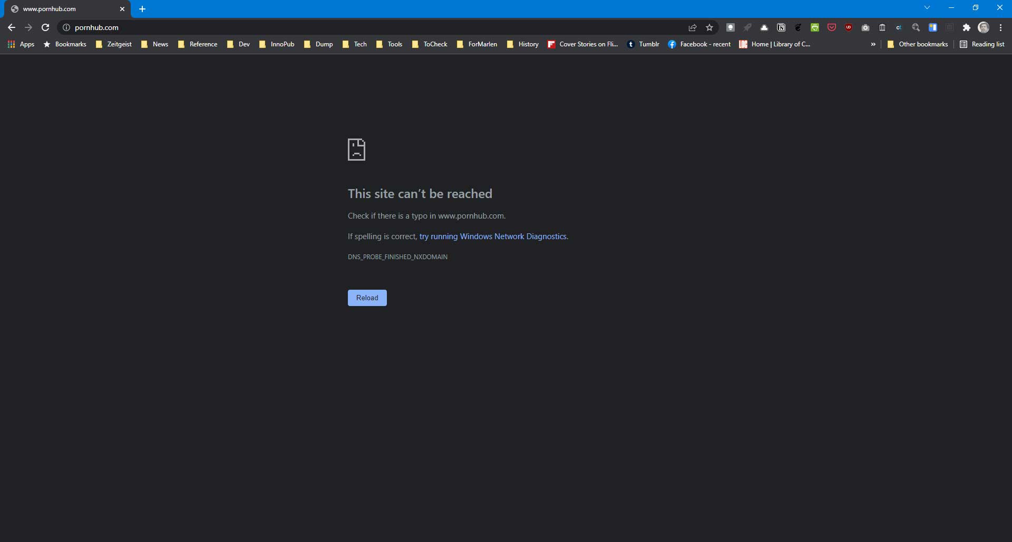Image resolution: width=1012 pixels, height=542 pixels.
Task: Open the Wayback Machine pillar extension
Action: [882, 27]
